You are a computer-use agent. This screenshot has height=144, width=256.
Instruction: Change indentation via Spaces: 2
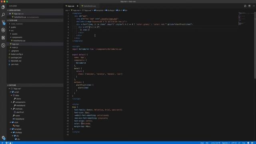(226, 143)
